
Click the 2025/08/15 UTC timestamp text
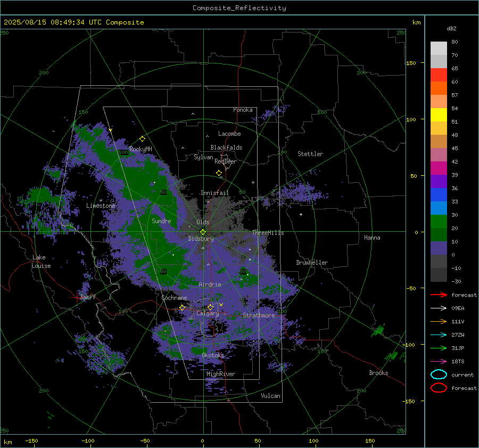click(x=73, y=22)
